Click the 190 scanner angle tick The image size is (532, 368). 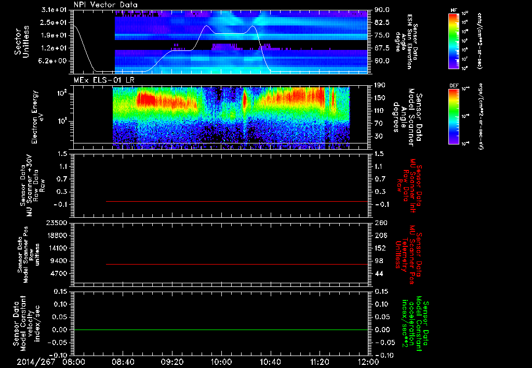[x=380, y=85]
